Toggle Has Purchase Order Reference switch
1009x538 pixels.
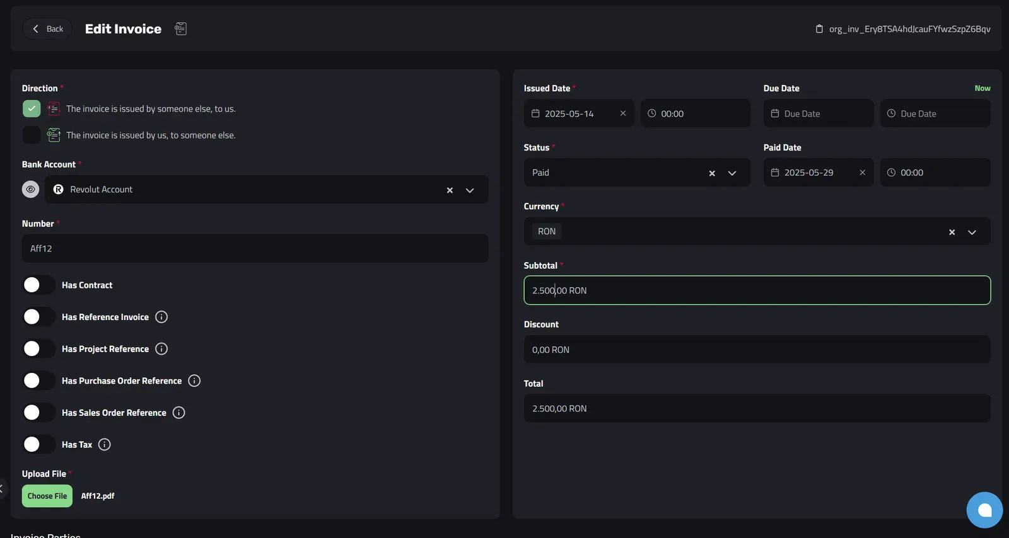pos(38,381)
